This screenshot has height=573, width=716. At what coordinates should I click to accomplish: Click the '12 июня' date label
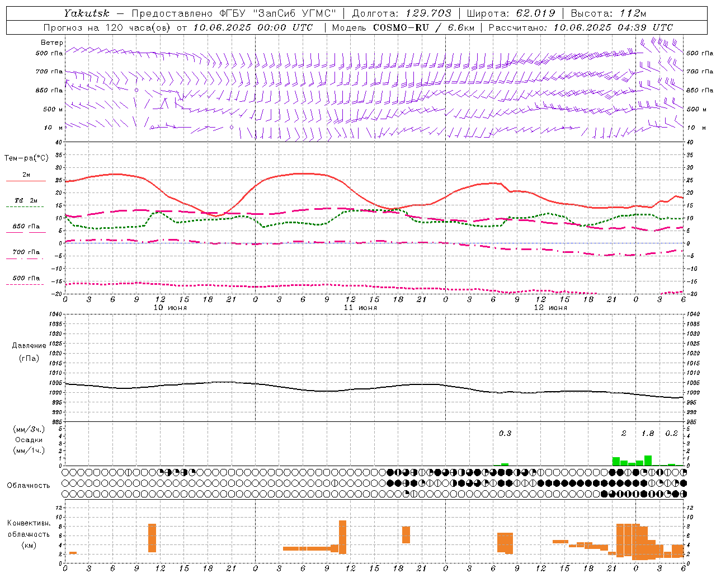(x=550, y=308)
